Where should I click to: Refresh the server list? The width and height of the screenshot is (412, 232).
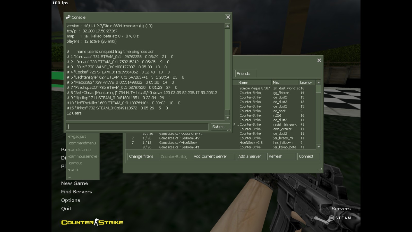[281, 156]
